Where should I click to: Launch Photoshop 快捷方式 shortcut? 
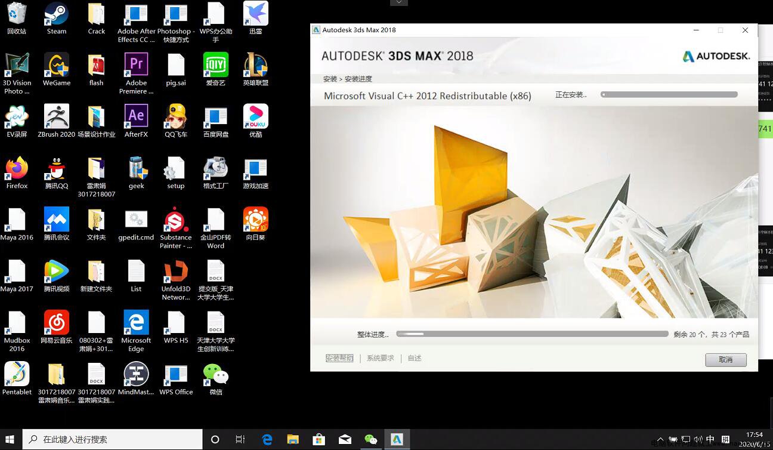pos(176,23)
